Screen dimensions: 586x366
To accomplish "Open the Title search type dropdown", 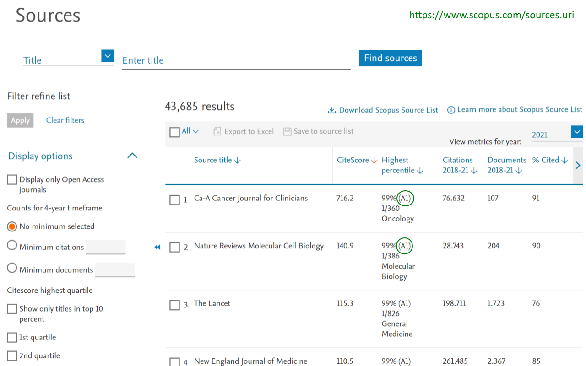I will pos(107,56).
